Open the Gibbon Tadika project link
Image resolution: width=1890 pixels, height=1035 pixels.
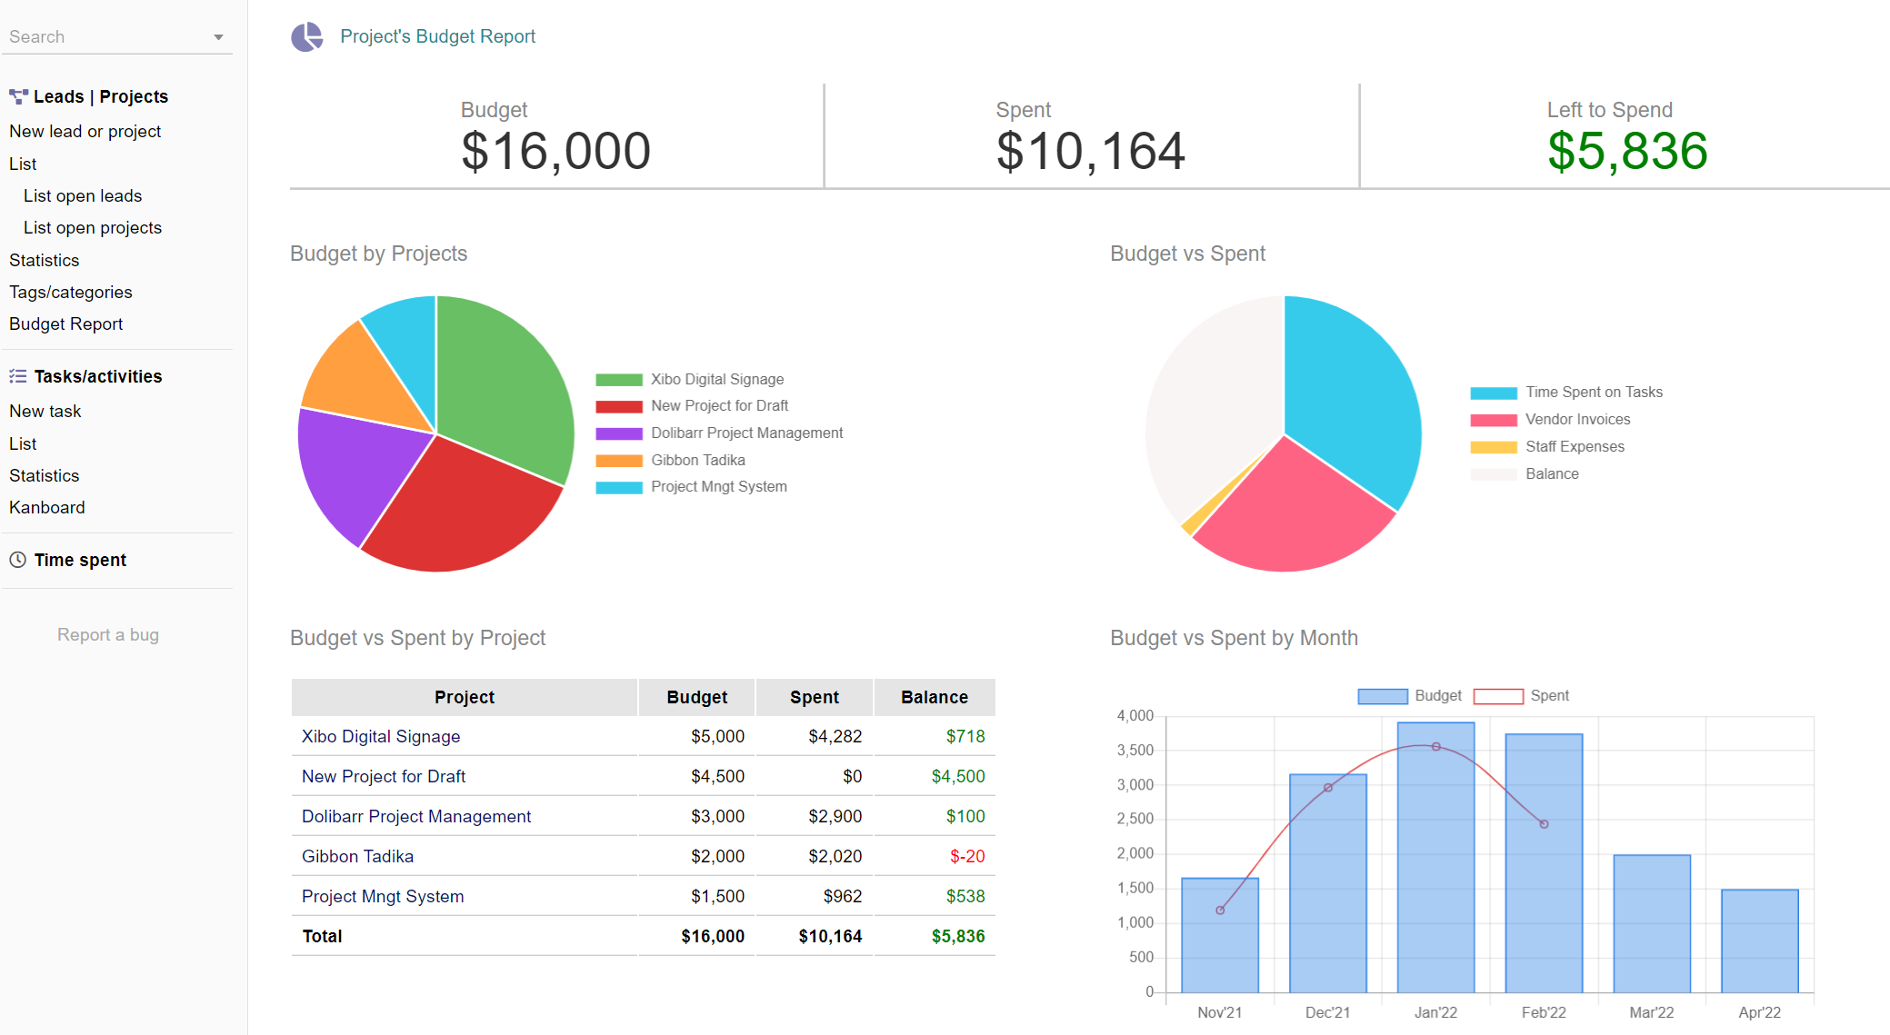357,856
